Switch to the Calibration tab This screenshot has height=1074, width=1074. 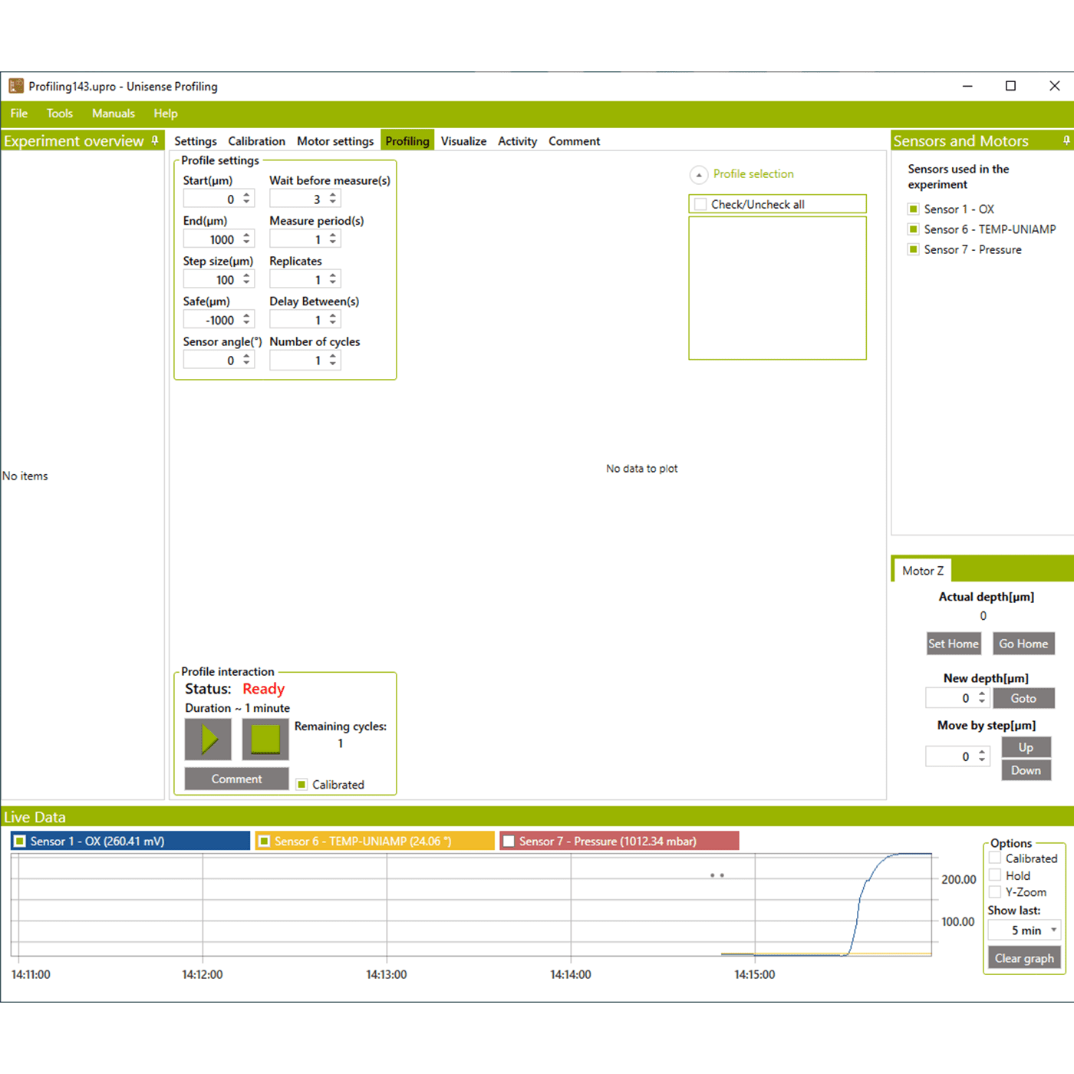coord(256,141)
